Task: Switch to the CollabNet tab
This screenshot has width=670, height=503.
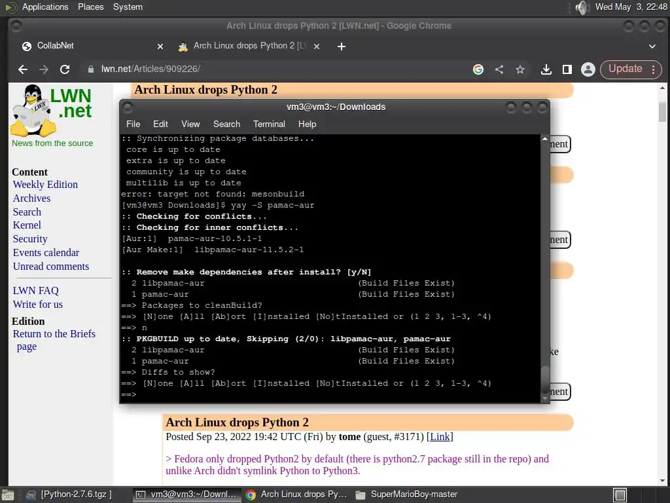Action: 88,46
